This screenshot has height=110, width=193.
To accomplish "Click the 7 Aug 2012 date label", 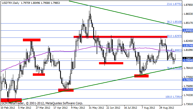I will [148, 108].
